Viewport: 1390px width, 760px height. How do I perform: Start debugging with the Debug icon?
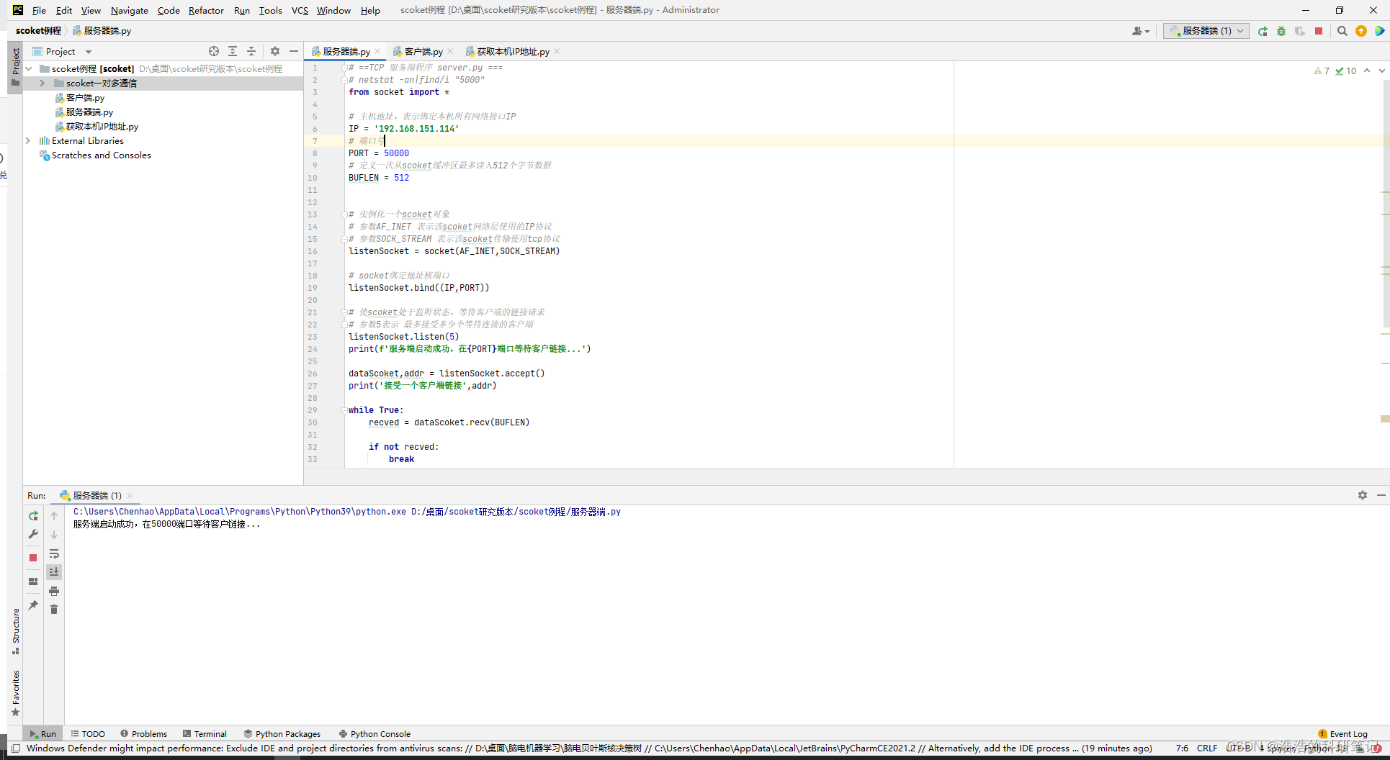[1281, 31]
